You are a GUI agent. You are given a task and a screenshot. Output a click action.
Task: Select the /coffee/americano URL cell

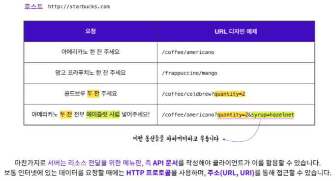pos(236,52)
